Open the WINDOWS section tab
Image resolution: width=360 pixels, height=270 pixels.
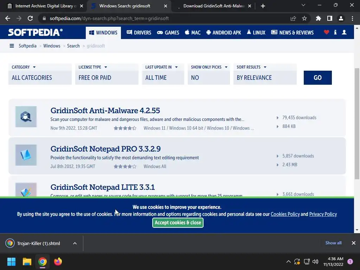103,33
